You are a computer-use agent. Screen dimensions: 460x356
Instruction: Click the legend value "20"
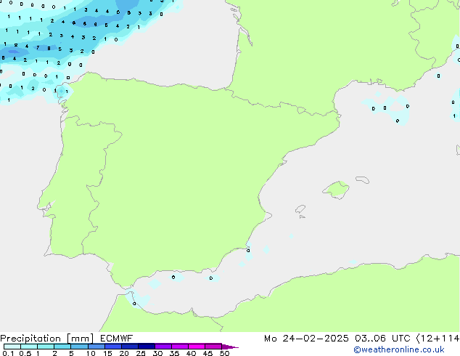click(x=124, y=353)
